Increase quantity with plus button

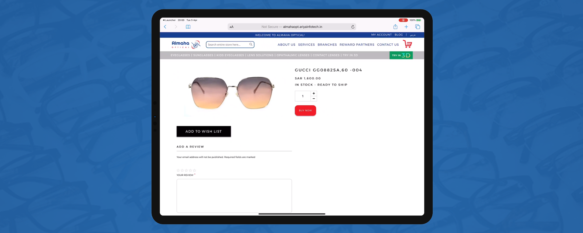pyautogui.click(x=314, y=93)
